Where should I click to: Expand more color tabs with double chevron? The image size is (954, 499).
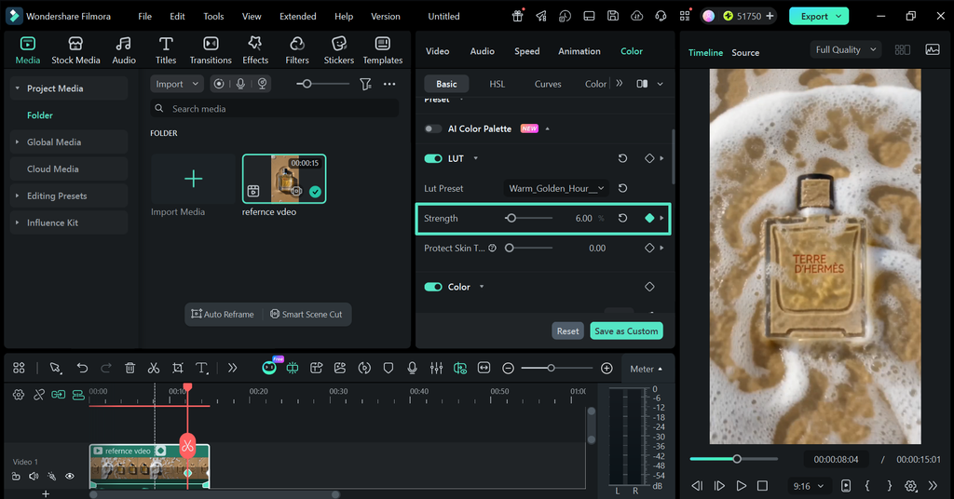coord(620,83)
